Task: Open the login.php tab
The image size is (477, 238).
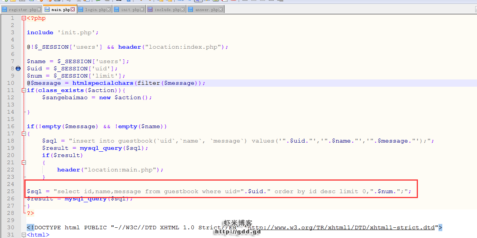Action: pos(95,10)
